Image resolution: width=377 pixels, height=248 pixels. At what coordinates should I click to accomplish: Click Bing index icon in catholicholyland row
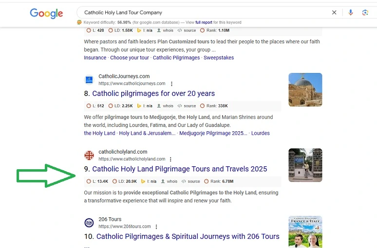143,181
